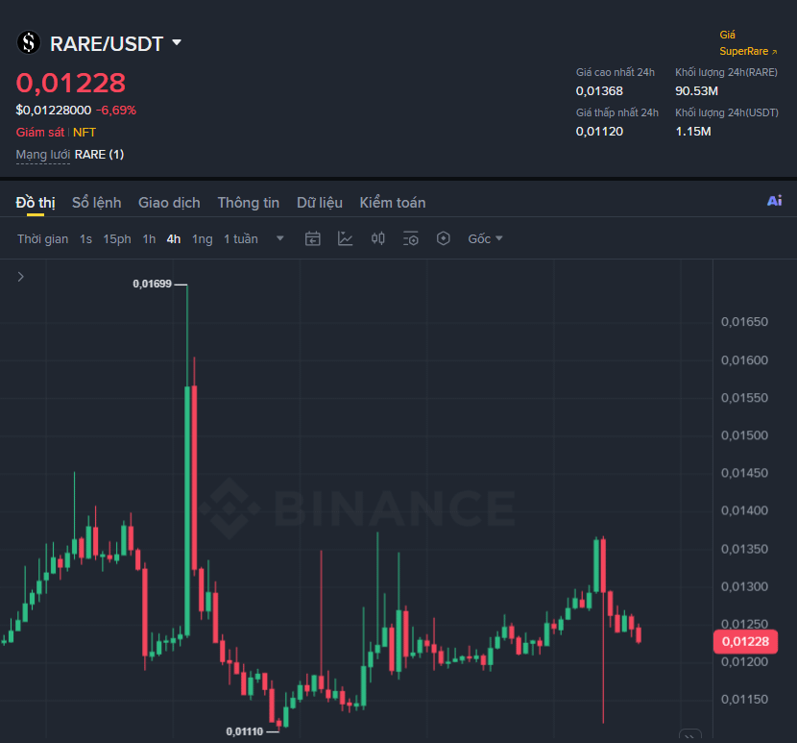Viewport: 797px width, 743px height.
Task: Click the current price marker 0,01228 on axis
Action: [745, 641]
